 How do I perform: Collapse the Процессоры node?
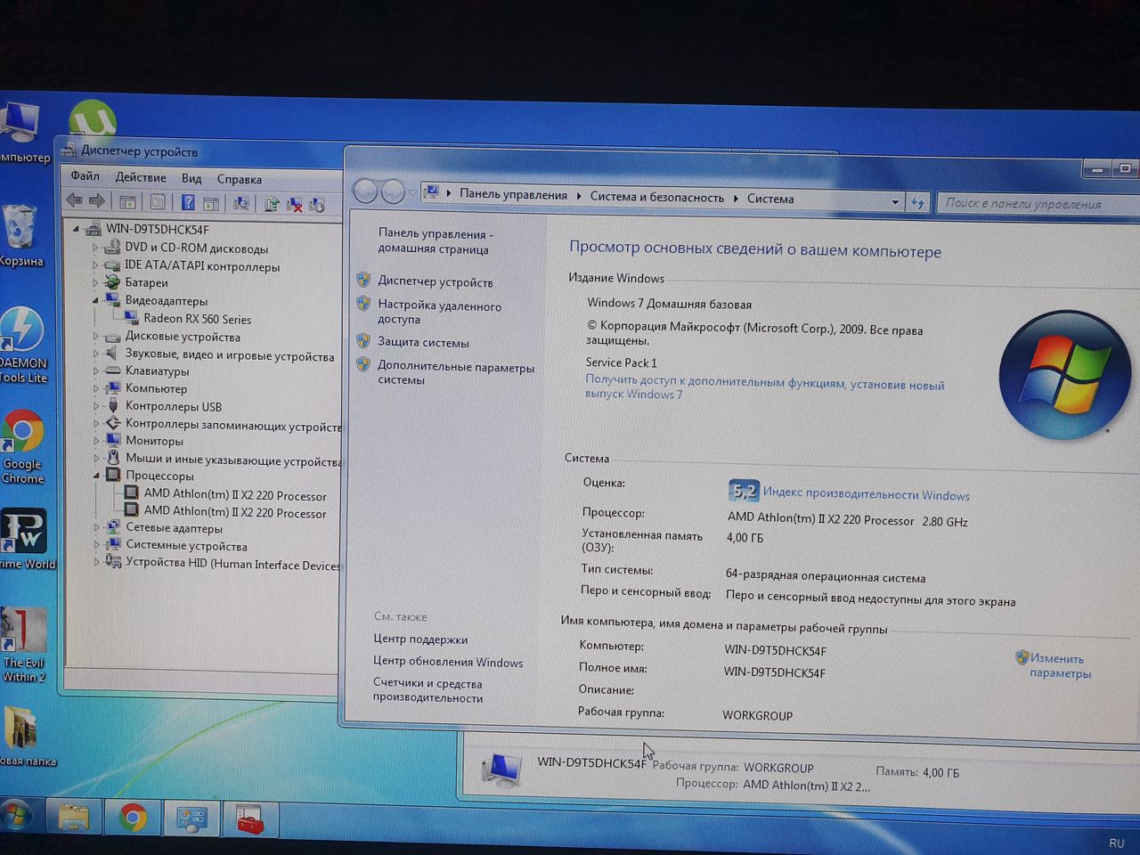96,476
